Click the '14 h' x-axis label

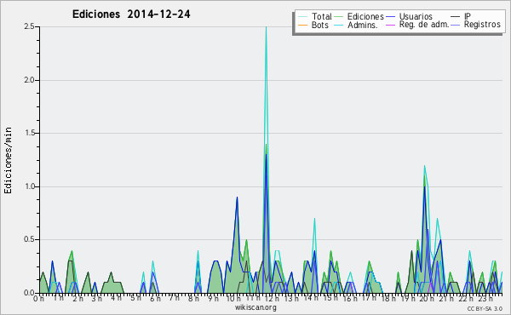[x=310, y=298]
